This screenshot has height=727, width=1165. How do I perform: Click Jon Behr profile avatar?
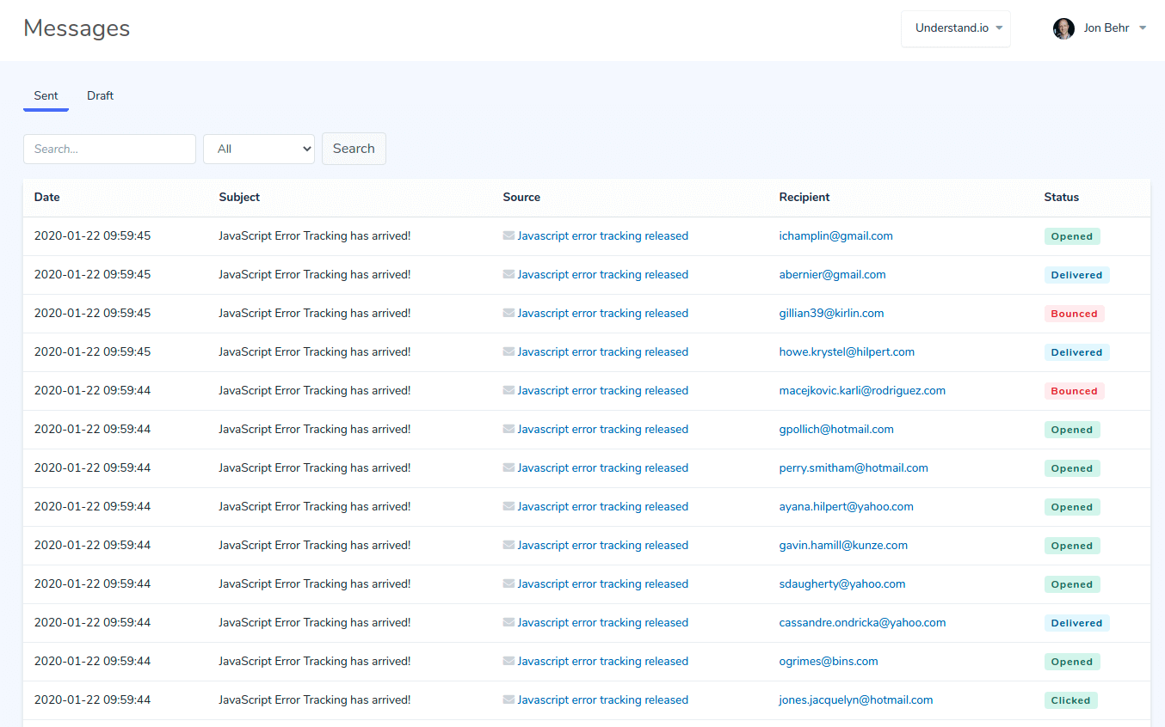pyautogui.click(x=1063, y=28)
